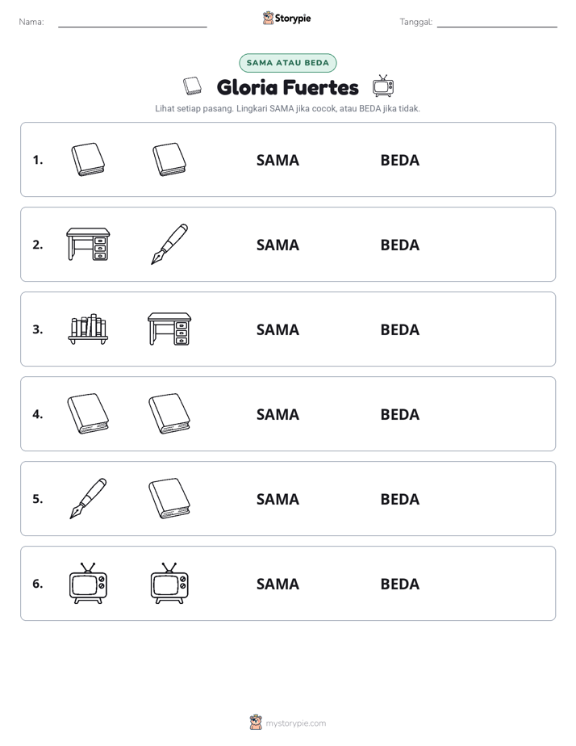This screenshot has width=576, height=746.
Task: Select SAMA for pair number 4
Action: tap(278, 414)
